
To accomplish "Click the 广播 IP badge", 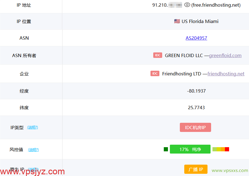I will (x=196, y=169).
